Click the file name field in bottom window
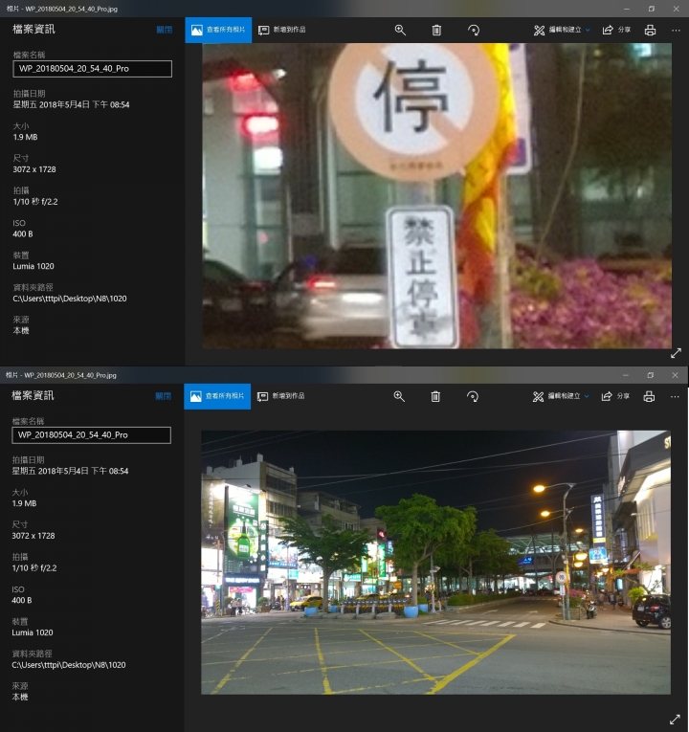The height and width of the screenshot is (732, 689). 92,435
